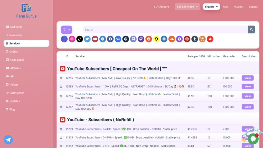Filter services by orange traffic icon

pos(202,39)
